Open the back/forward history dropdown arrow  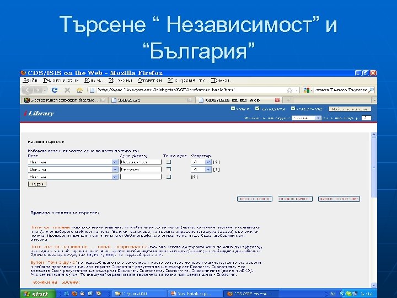(x=45, y=90)
